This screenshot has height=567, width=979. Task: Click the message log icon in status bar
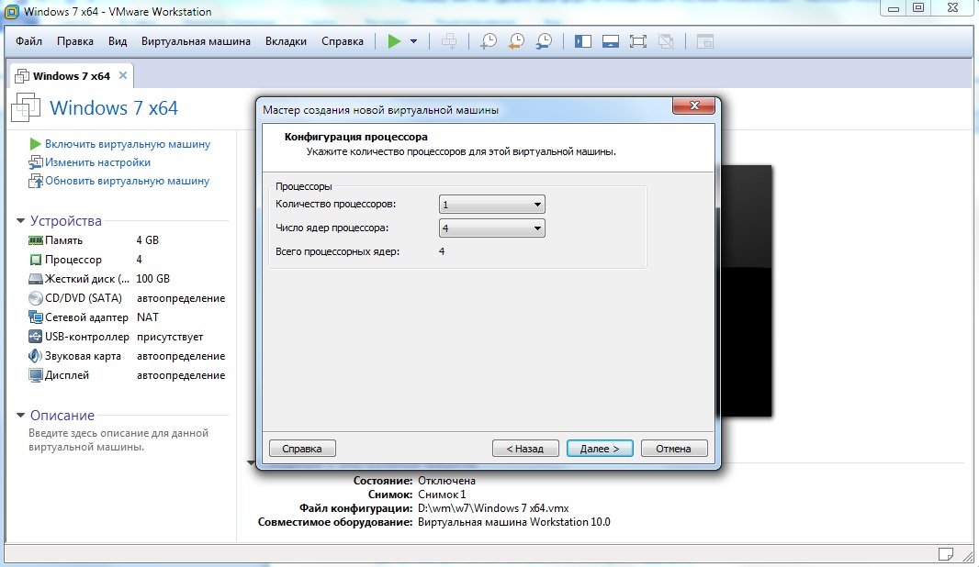click(946, 554)
